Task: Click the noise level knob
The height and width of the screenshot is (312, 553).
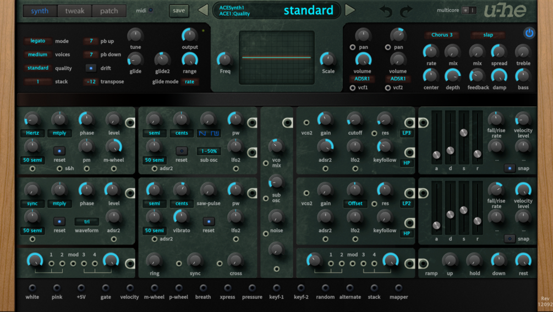Action: (276, 217)
